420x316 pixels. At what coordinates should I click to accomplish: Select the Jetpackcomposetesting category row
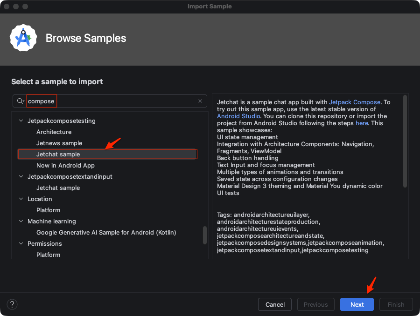tap(61, 121)
